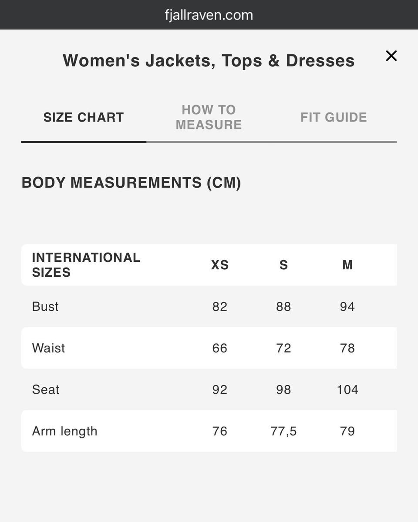Screen dimensions: 418x522
Task: Click the 104 seat measurement value
Action: pos(347,390)
